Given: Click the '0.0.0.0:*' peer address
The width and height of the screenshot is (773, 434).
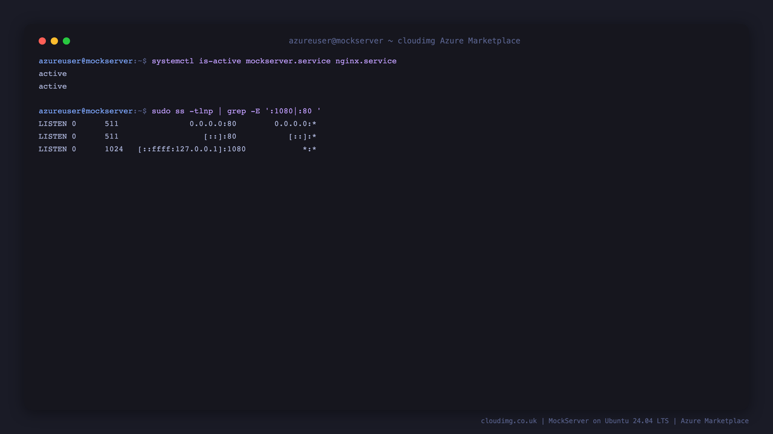Looking at the screenshot, I should tap(295, 124).
